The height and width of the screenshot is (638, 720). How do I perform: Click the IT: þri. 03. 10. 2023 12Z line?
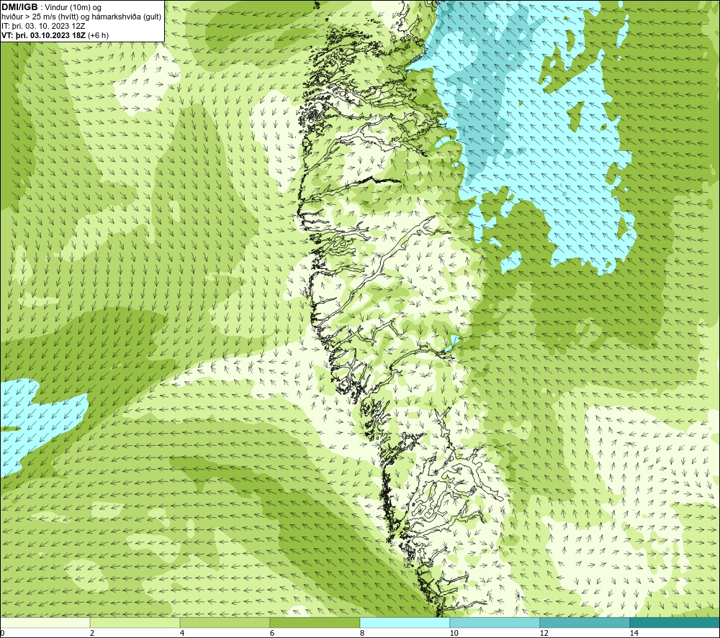(x=43, y=26)
